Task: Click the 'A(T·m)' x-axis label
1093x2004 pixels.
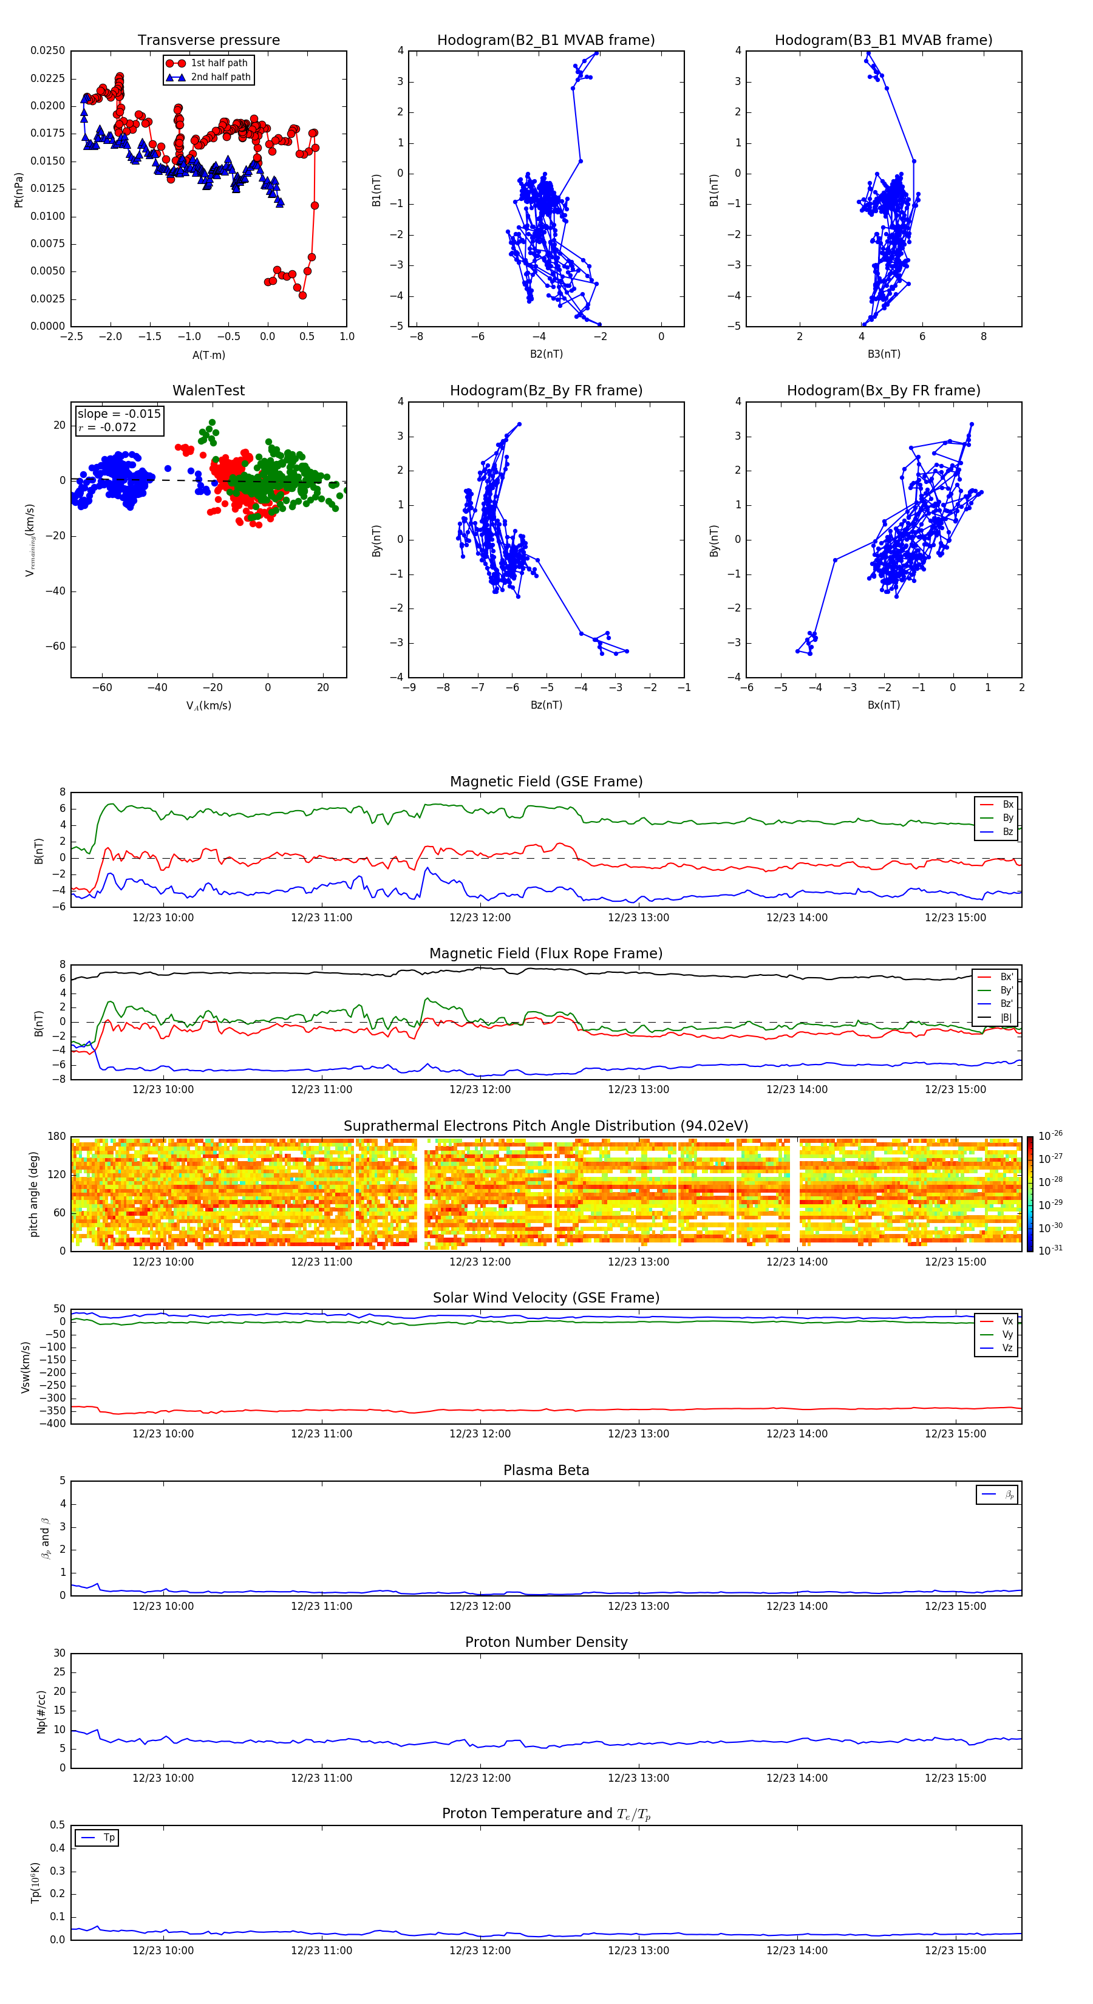Action: click(x=208, y=355)
